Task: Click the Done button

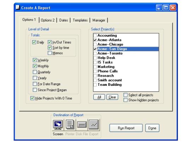Action: (x=152, y=128)
